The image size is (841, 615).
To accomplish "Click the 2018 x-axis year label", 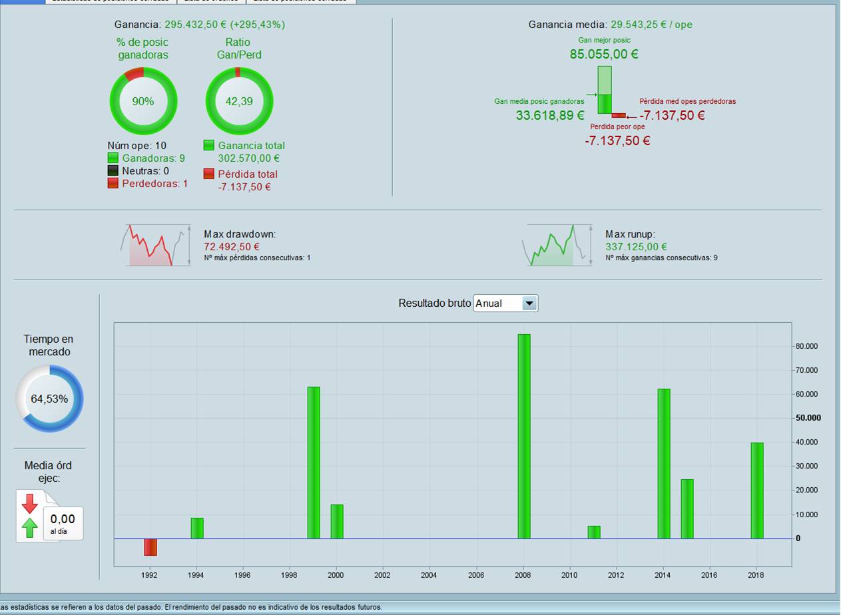I will (x=756, y=575).
